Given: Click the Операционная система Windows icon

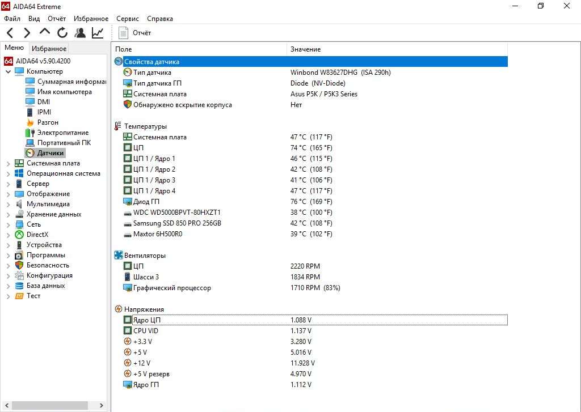Looking at the screenshot, I should point(19,173).
